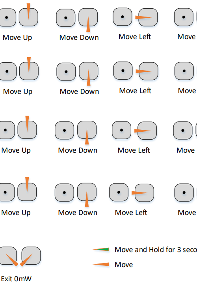197x297 pixels.
Task: Click the Move and Hold for 3 seconds text
Action: pyautogui.click(x=156, y=250)
